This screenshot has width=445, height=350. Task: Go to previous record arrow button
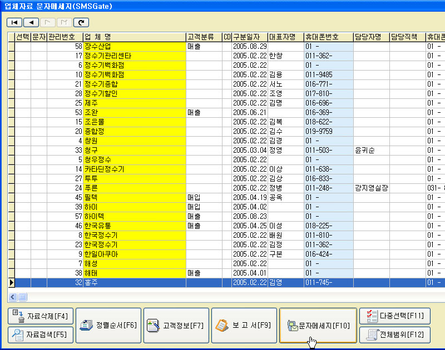(x=31, y=22)
